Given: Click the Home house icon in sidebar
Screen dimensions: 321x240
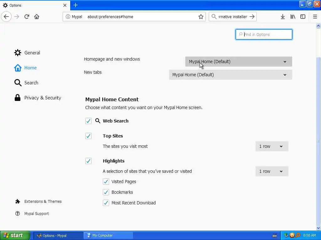Looking at the screenshot, I should point(18,68).
